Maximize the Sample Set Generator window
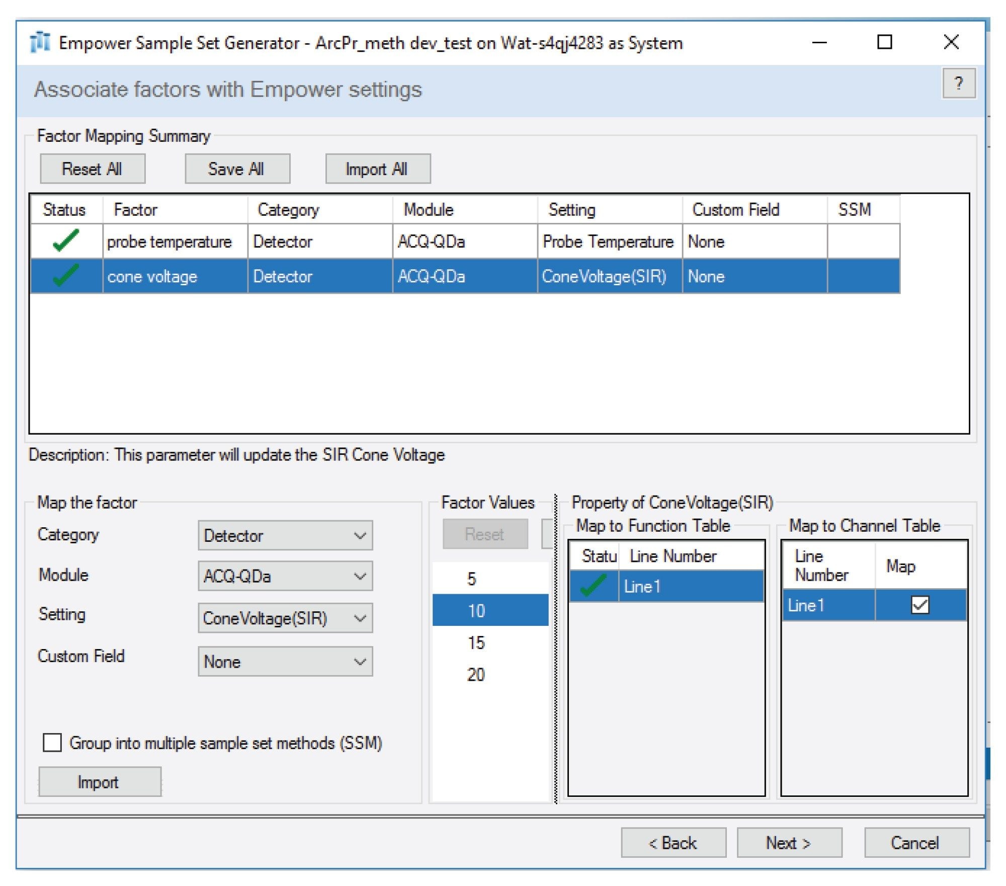The image size is (1006, 886). click(x=884, y=42)
